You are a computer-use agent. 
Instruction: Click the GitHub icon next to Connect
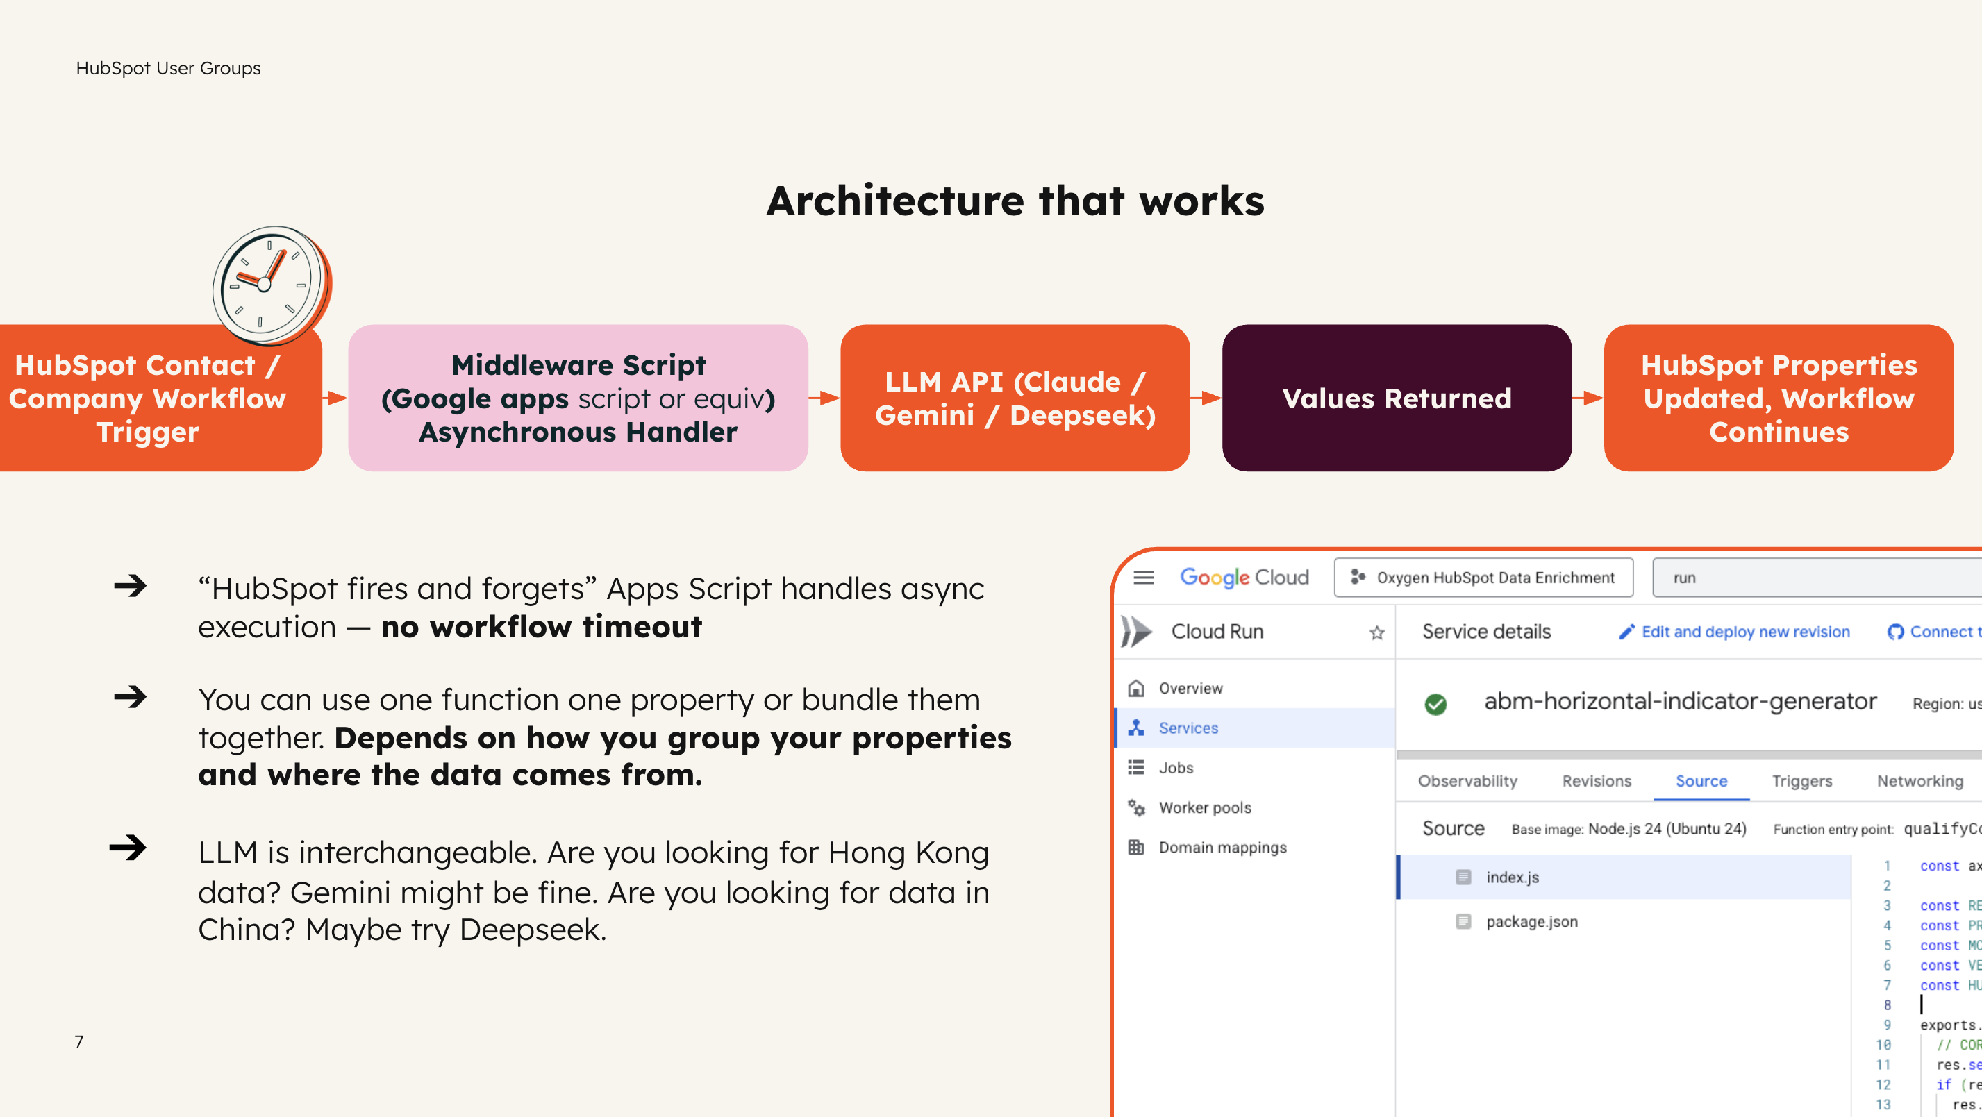[1895, 631]
